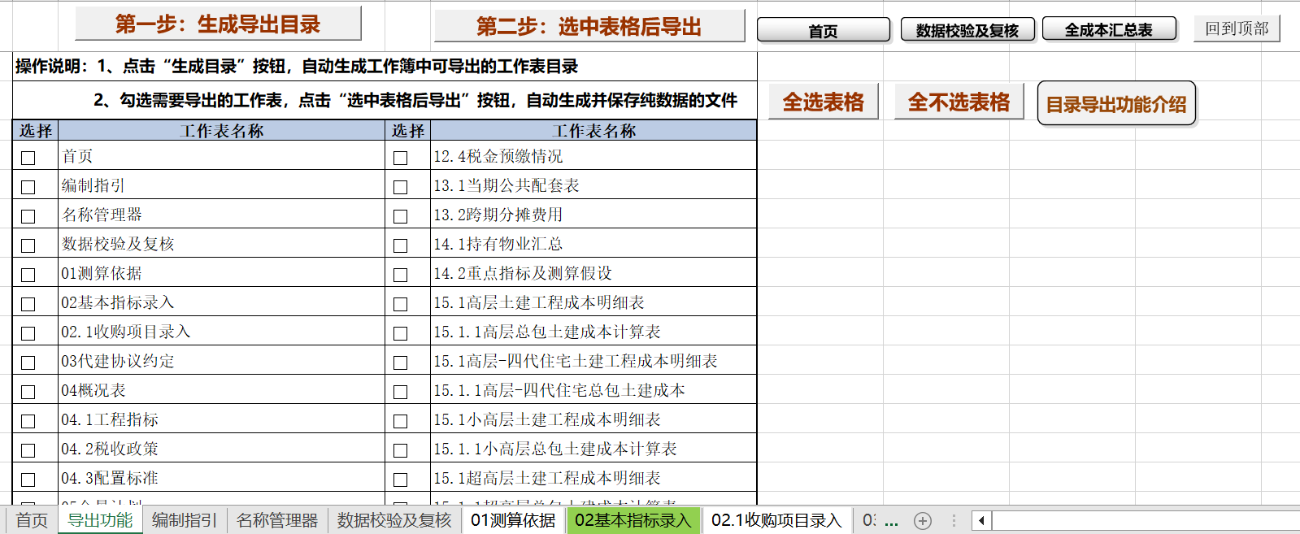
Task: Check the 12.4税金预缴情况 checkbox
Action: [x=400, y=158]
